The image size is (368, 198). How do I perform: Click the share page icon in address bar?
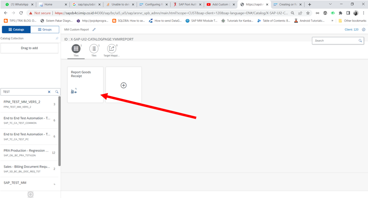point(300,13)
